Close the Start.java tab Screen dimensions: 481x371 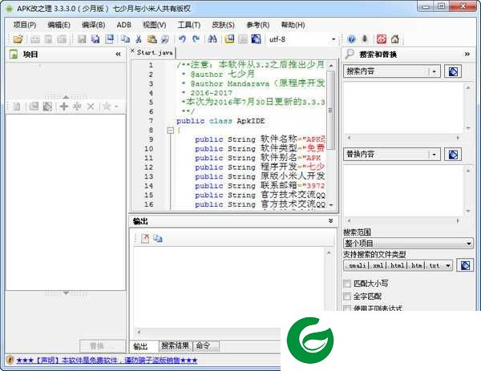[132, 51]
